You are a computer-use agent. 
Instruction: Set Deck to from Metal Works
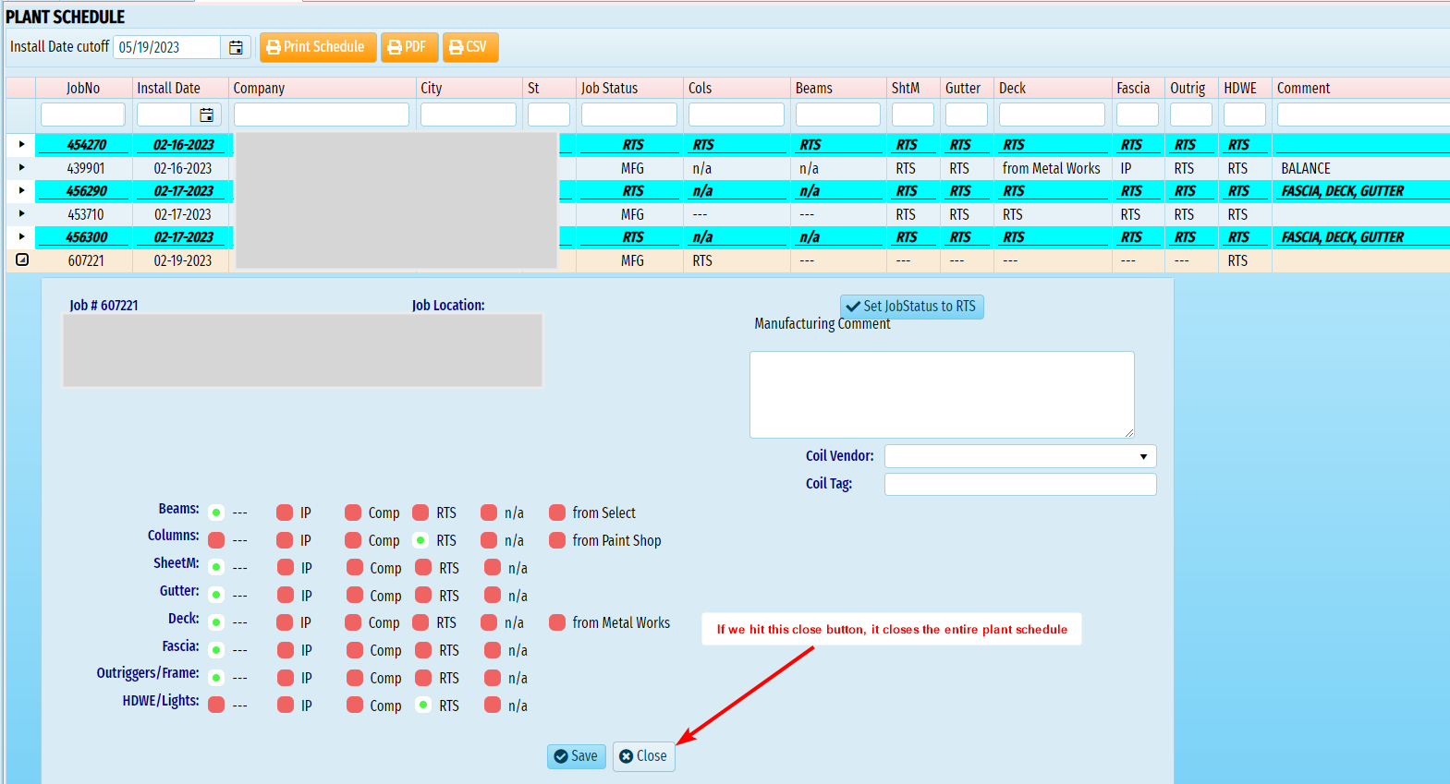point(557,622)
